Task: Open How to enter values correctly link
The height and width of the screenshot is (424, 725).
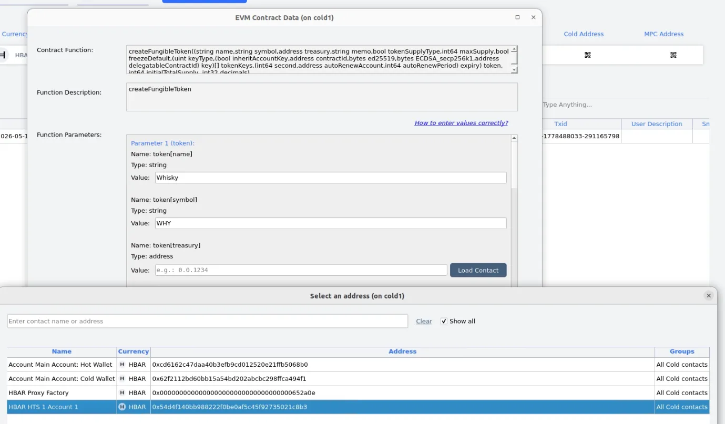Action: point(461,123)
